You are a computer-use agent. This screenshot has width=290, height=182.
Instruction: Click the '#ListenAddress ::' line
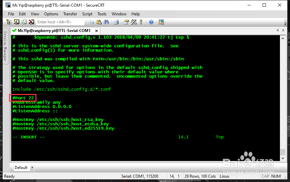pos(35,111)
